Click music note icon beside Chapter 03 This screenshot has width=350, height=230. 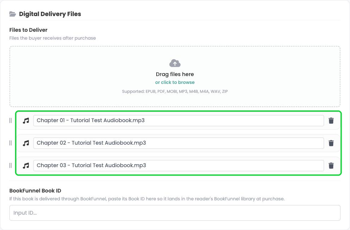click(x=26, y=166)
